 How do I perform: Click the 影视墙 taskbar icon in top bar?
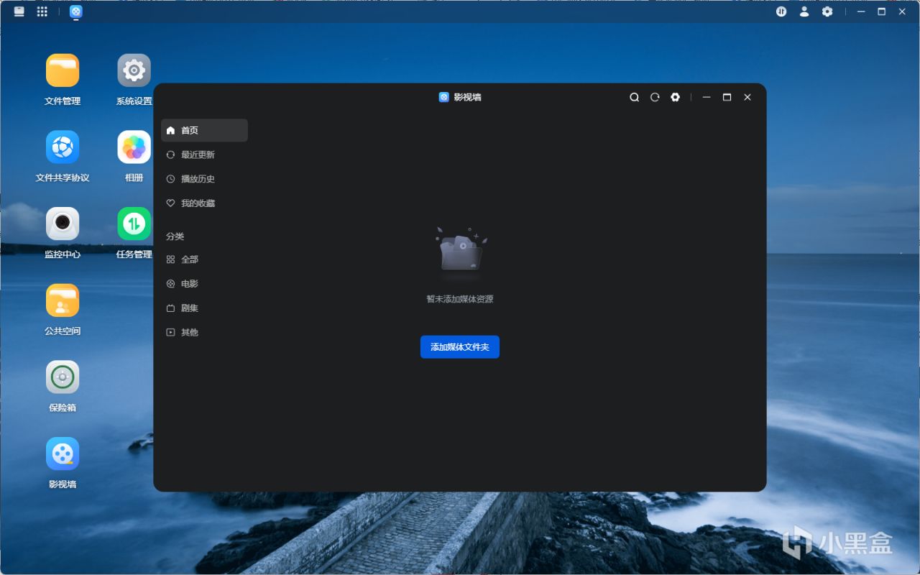[x=76, y=11]
